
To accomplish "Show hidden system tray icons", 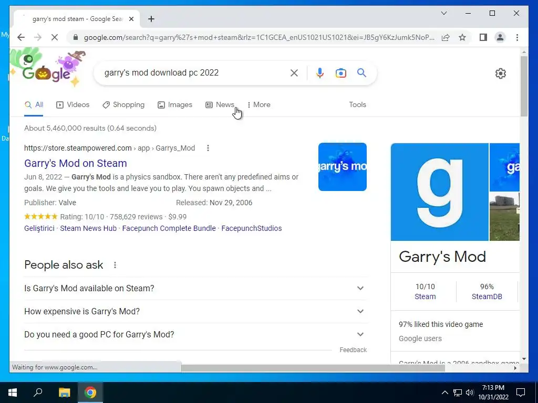I will (444, 393).
